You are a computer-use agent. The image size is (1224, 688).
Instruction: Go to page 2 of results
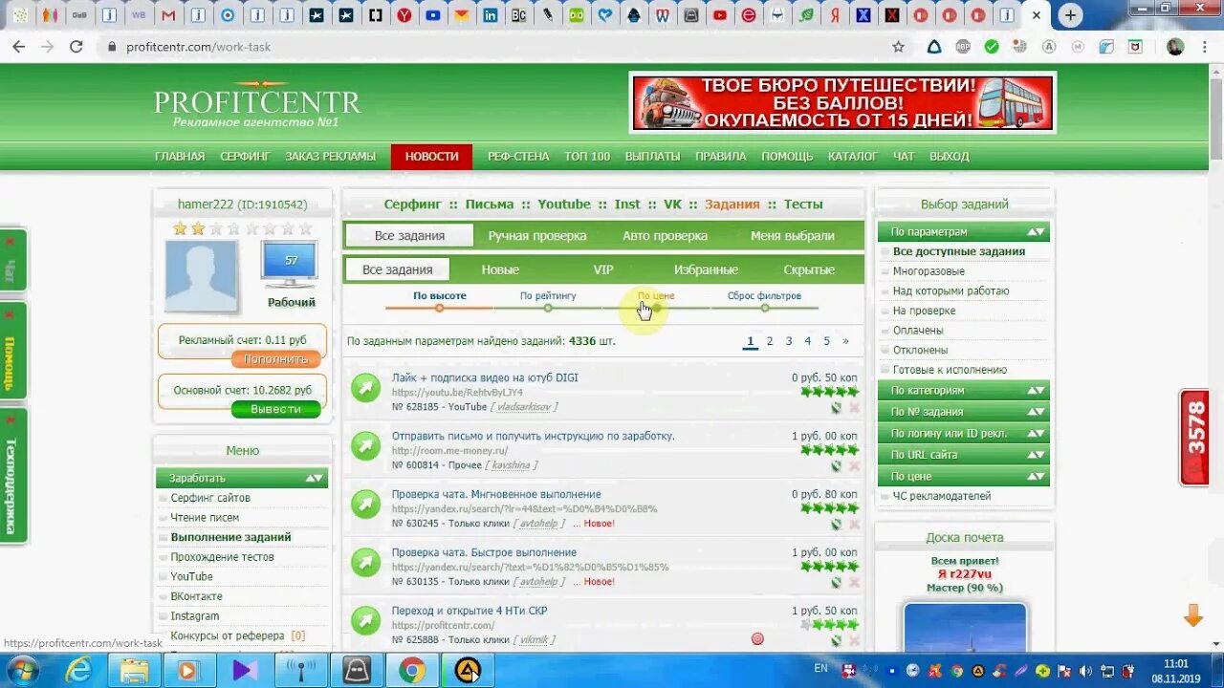point(770,341)
